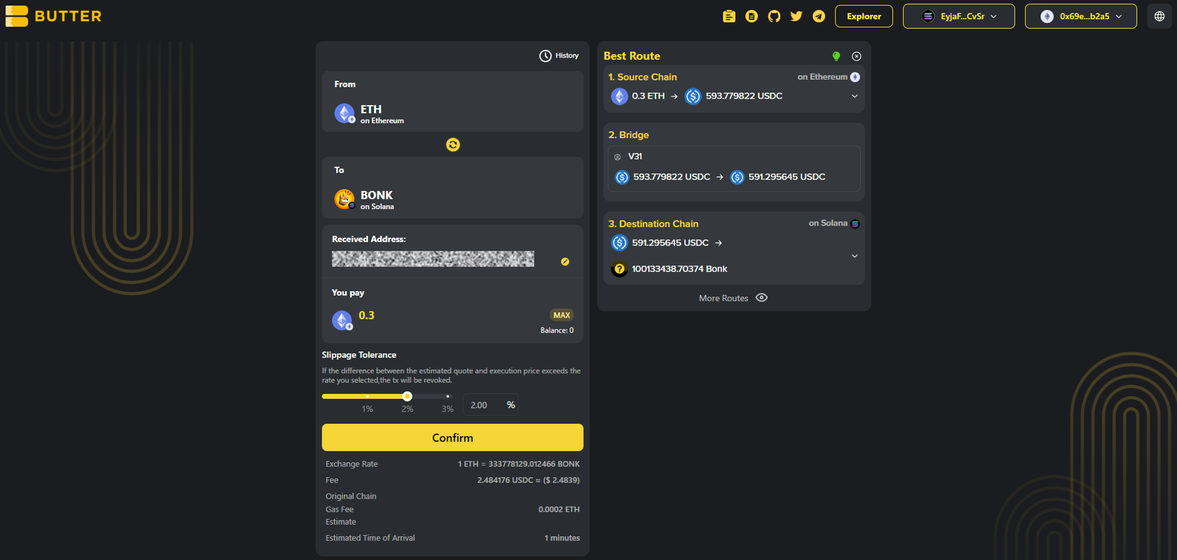Expand the Destination Chain route details
Image resolution: width=1177 pixels, height=560 pixels.
click(854, 256)
